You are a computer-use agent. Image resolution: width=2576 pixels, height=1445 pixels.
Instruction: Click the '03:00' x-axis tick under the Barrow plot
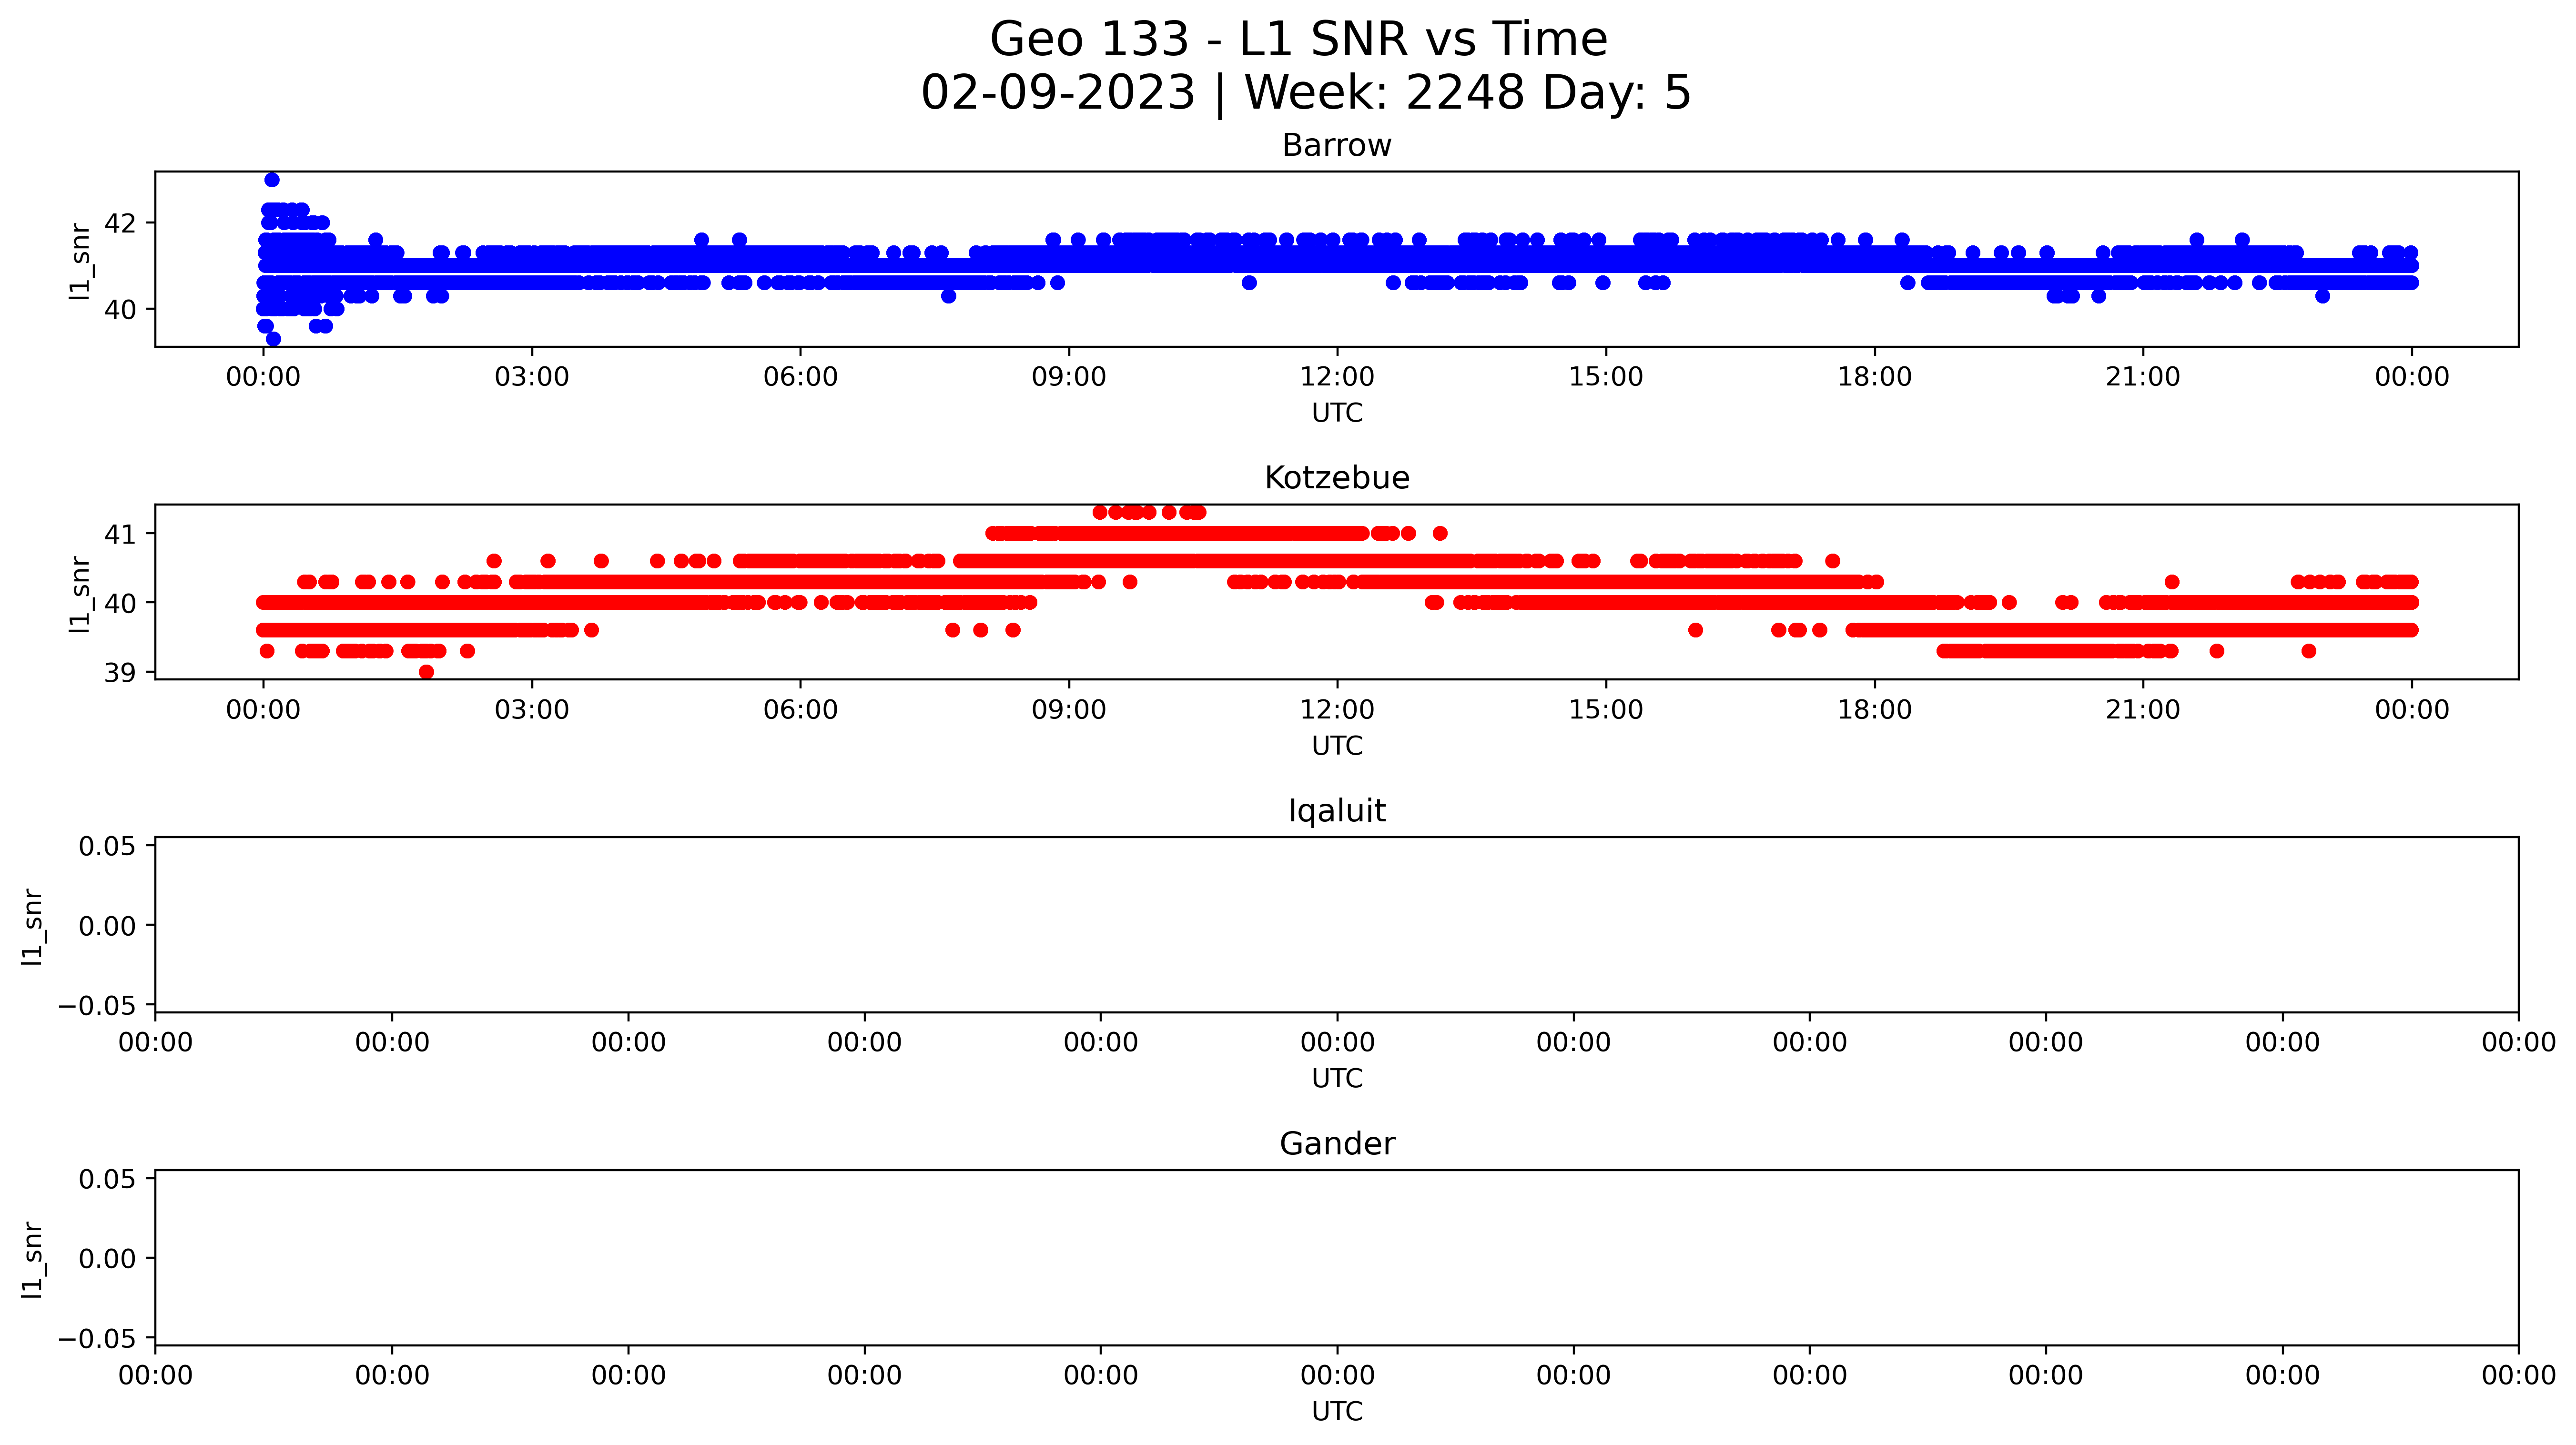pyautogui.click(x=532, y=377)
